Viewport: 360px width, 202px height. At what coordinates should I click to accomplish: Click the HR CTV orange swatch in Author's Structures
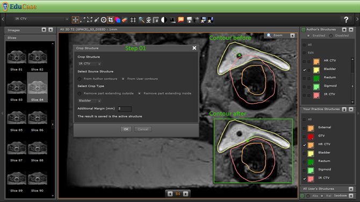tap(316, 62)
